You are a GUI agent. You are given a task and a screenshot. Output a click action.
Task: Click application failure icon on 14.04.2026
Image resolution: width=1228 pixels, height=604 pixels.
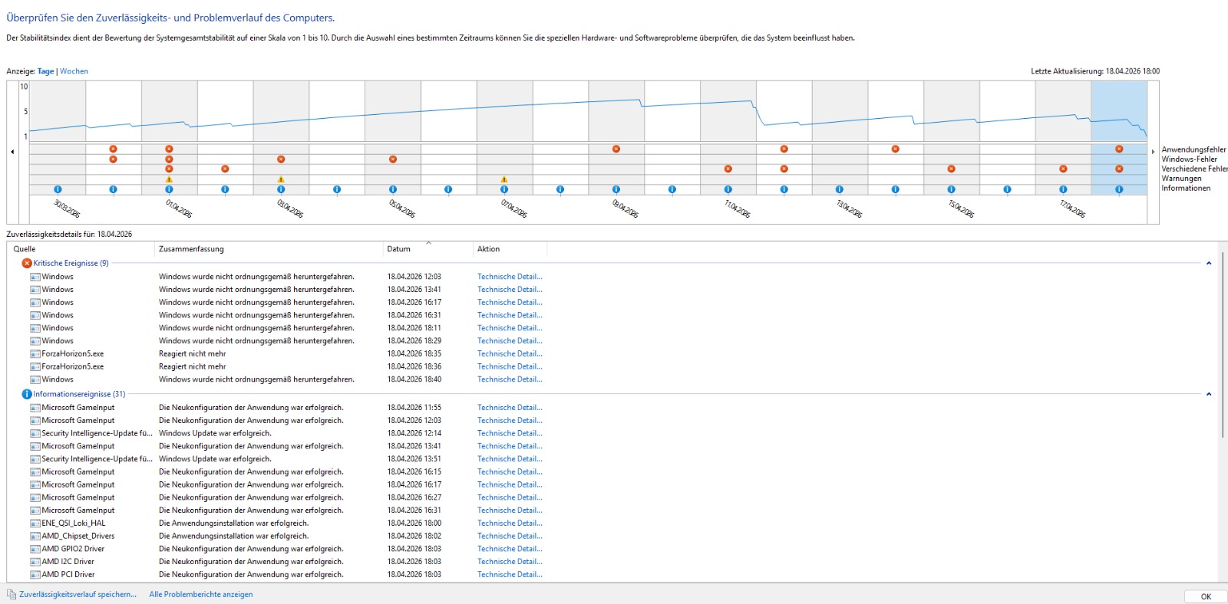895,149
